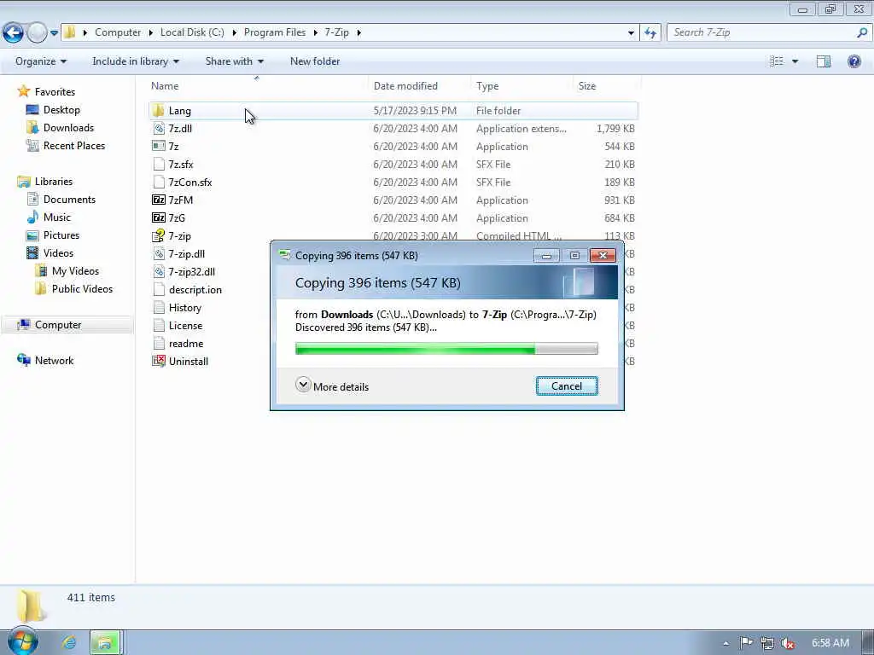Select the 7zFM application icon
Screen dimensions: 874x655
pyautogui.click(x=158, y=200)
